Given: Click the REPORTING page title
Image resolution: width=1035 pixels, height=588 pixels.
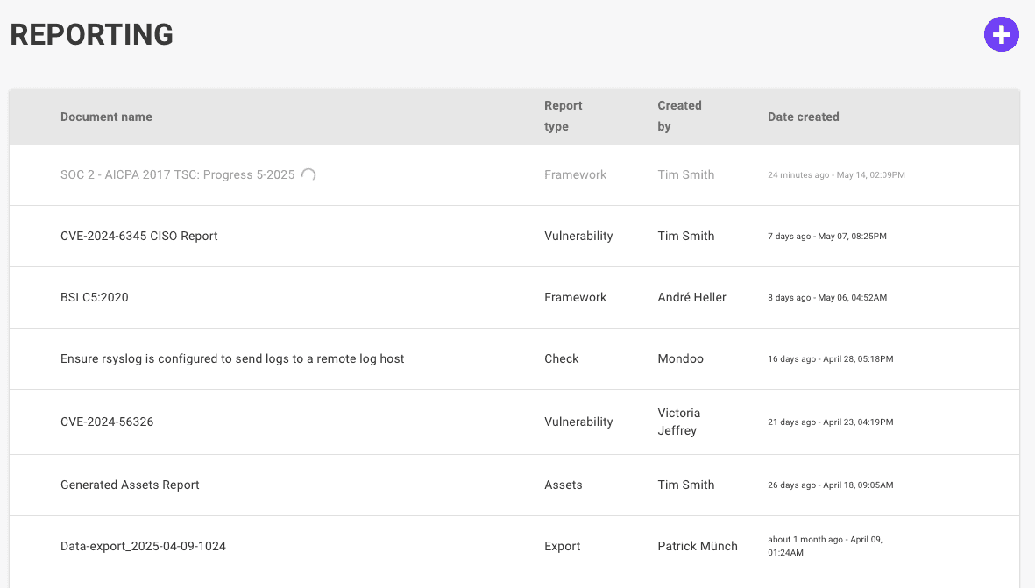Looking at the screenshot, I should coord(91,34).
